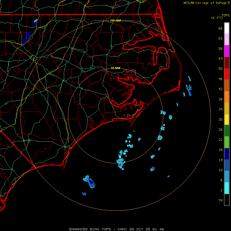Click the 18 label on the scale
231x231 pixels.
pos(220,150)
